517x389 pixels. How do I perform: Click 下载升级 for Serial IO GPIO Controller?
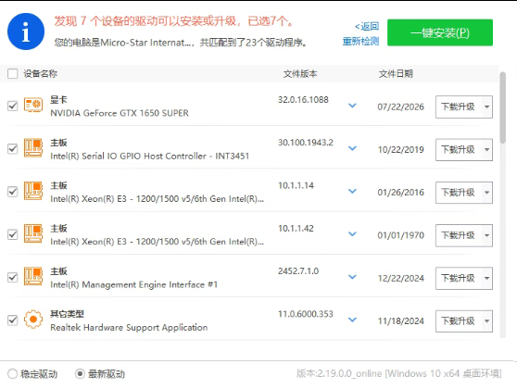pos(459,150)
